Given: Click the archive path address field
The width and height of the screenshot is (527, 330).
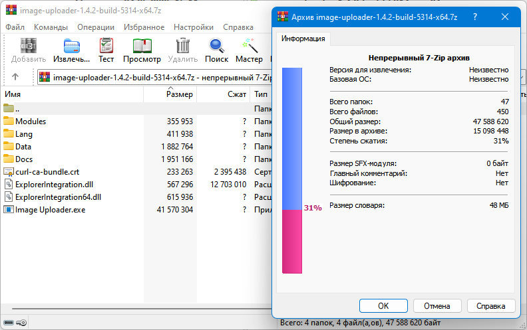Looking at the screenshot, I should [154, 77].
